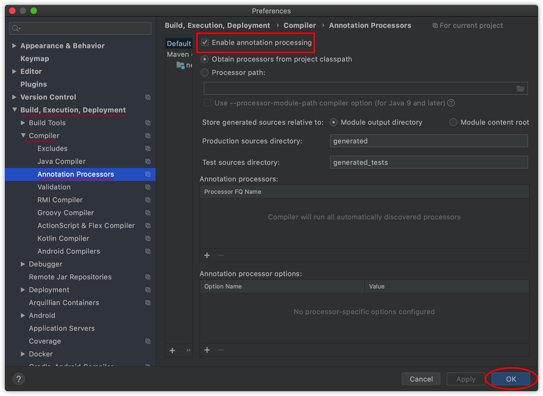
Task: Expand Version Control section
Action: coord(14,97)
